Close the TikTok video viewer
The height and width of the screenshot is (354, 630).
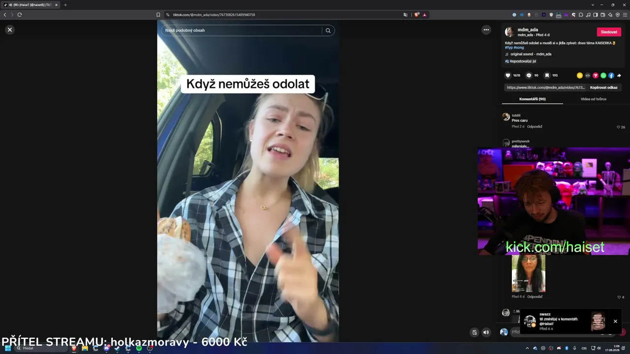(x=9, y=30)
